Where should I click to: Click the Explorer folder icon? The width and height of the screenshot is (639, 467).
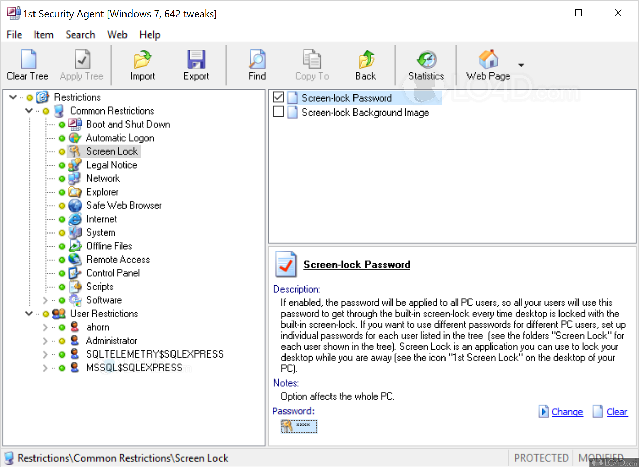click(x=75, y=192)
